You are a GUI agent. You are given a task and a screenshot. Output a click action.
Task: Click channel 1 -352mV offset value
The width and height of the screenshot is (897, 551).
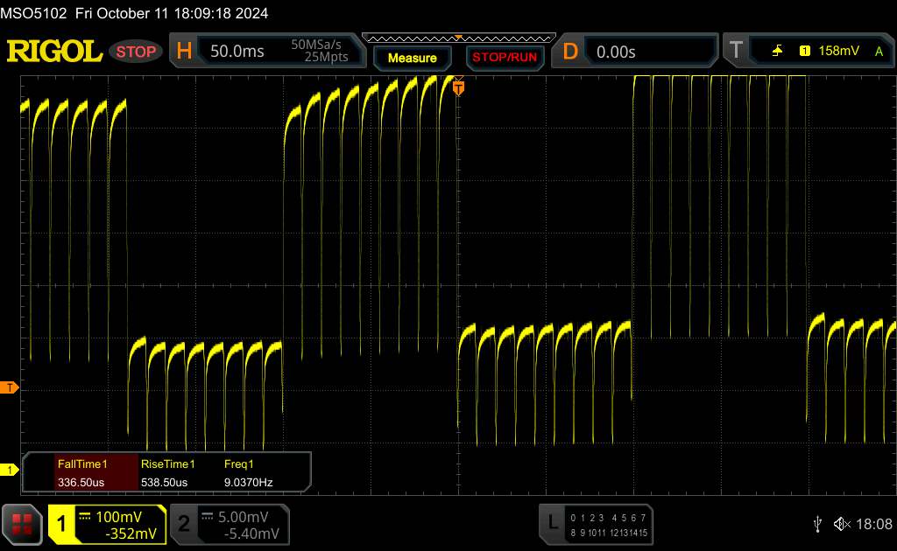click(131, 534)
